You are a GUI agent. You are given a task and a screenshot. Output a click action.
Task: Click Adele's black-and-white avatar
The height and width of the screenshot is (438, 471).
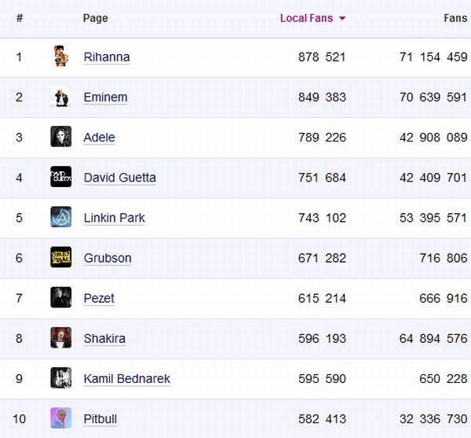[61, 137]
